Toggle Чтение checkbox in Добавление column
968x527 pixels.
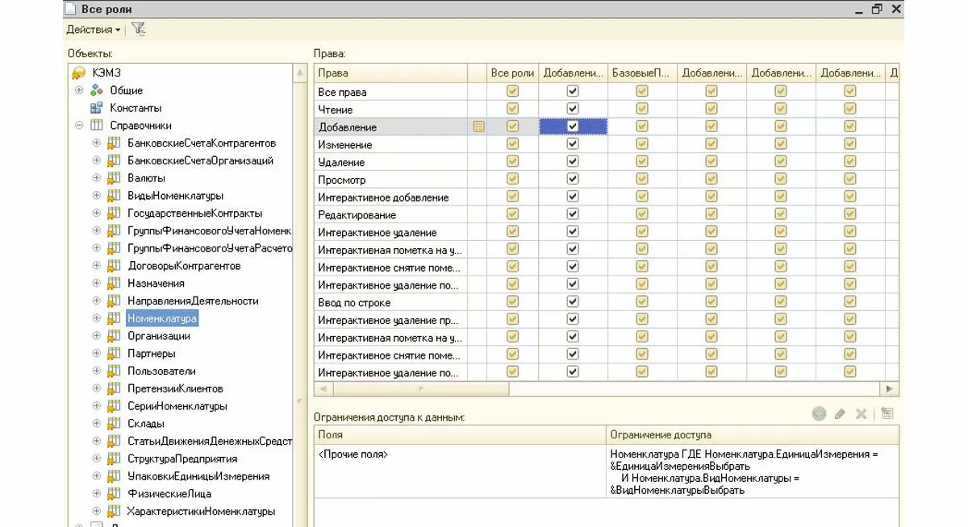tap(573, 109)
